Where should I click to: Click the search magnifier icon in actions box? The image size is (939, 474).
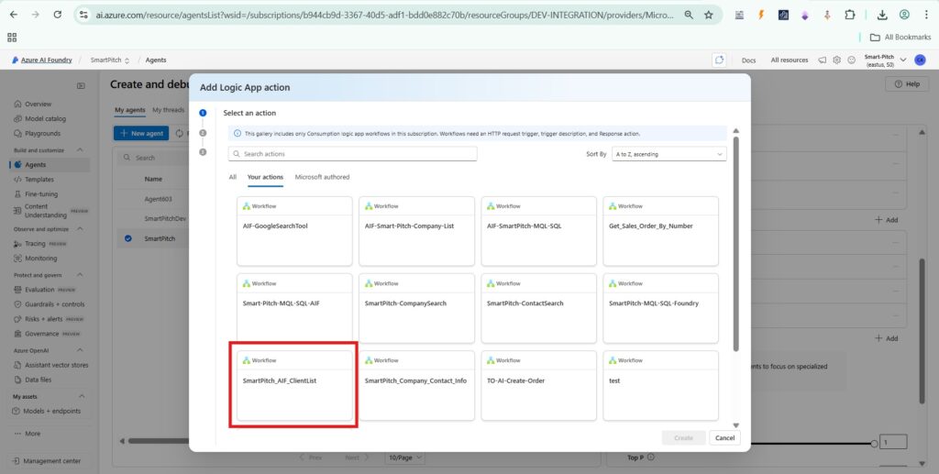[x=237, y=154]
